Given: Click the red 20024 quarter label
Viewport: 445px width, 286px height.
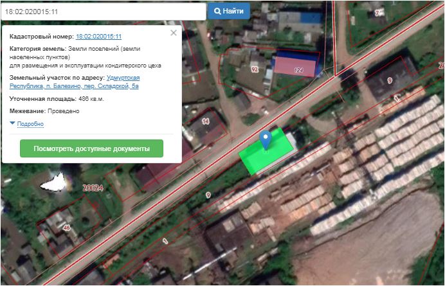Looking at the screenshot, I should click(x=93, y=188).
